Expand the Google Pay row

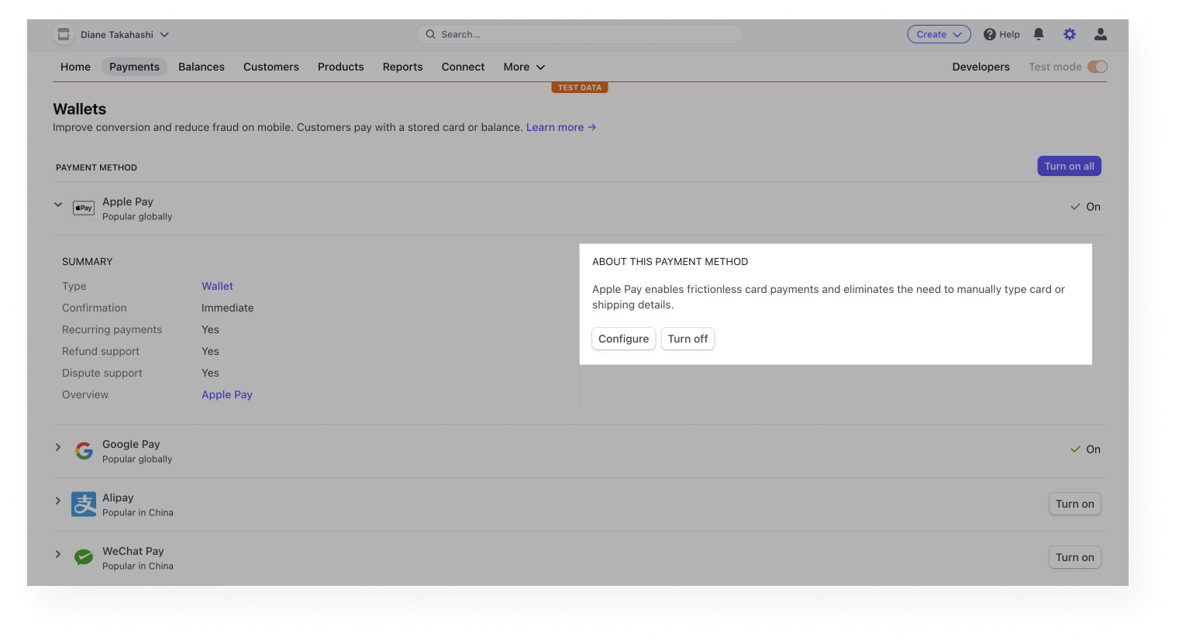pos(57,447)
